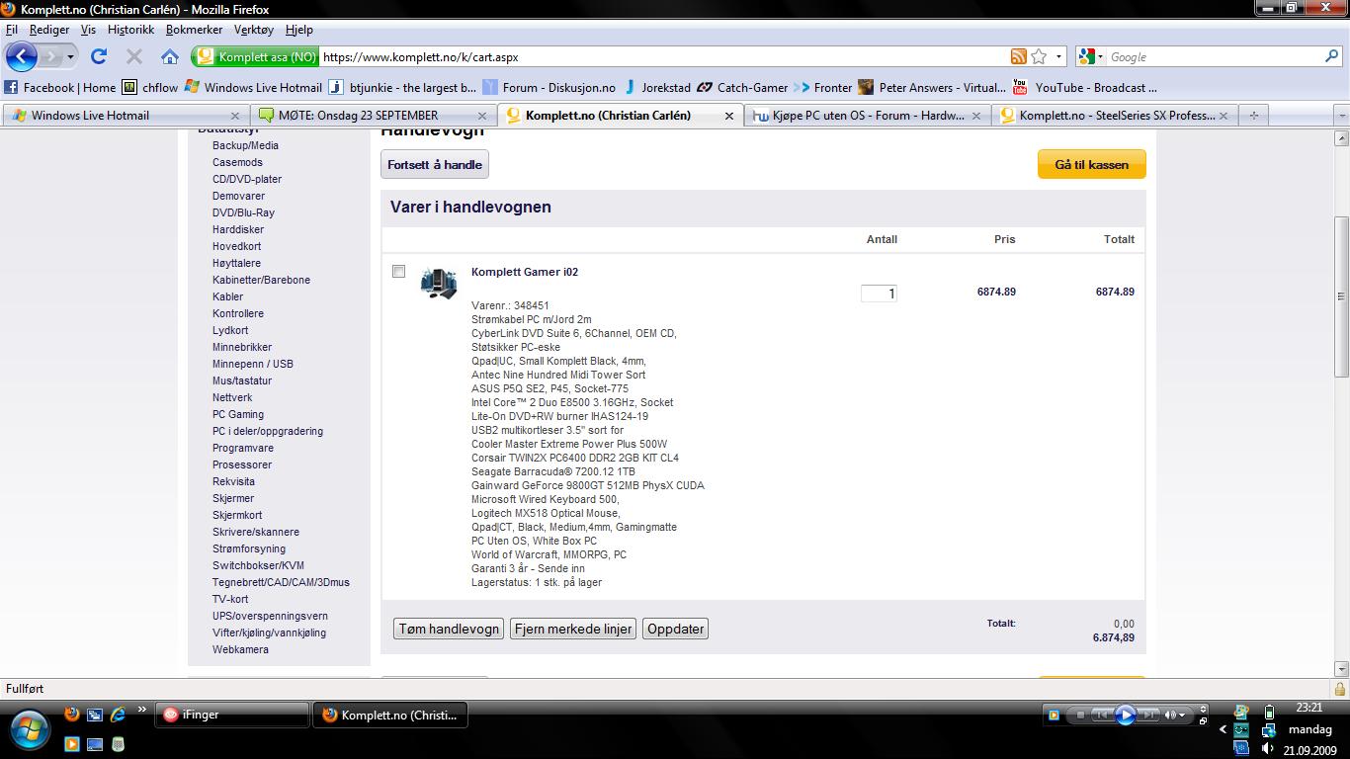Viewport: 1350px width, 759px height.
Task: Launch Windows Media Player from quick launch
Action: coord(71,744)
